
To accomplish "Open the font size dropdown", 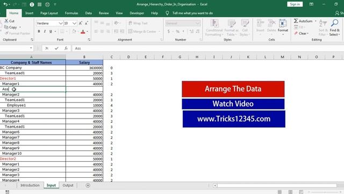I will point(74,23).
